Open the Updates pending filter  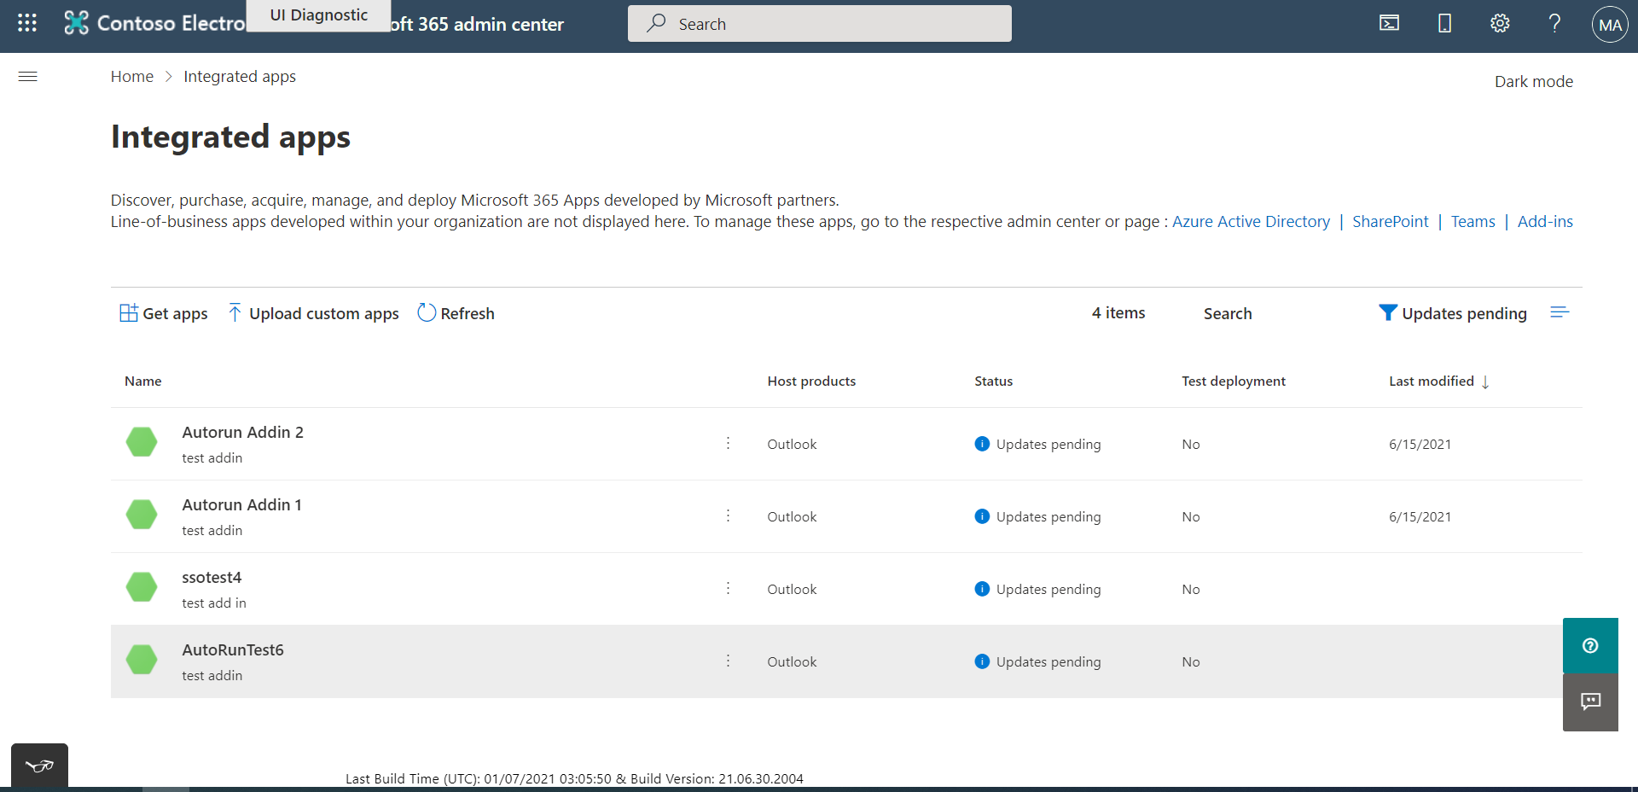pyautogui.click(x=1453, y=313)
